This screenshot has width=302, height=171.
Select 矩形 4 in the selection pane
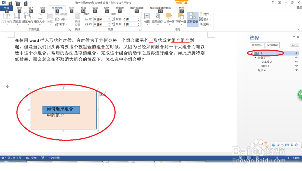click(262, 70)
